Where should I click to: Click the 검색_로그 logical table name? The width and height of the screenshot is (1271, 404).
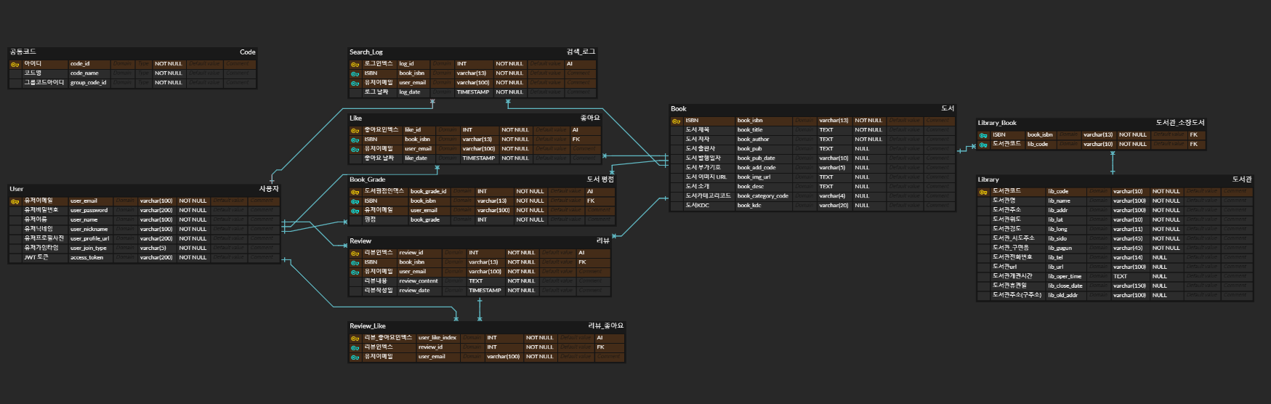pyautogui.click(x=581, y=52)
